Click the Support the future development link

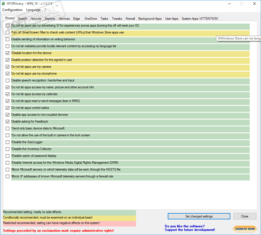pyautogui.click(x=190, y=230)
